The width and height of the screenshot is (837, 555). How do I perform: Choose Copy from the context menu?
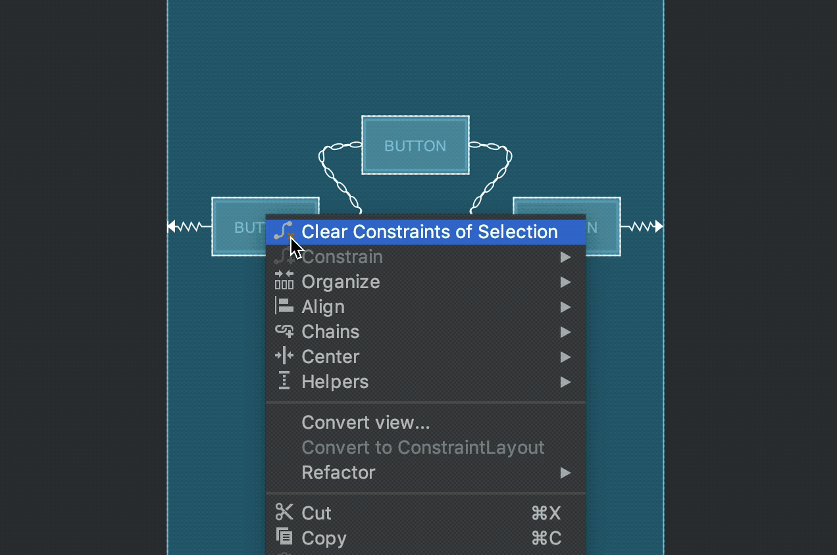[324, 538]
